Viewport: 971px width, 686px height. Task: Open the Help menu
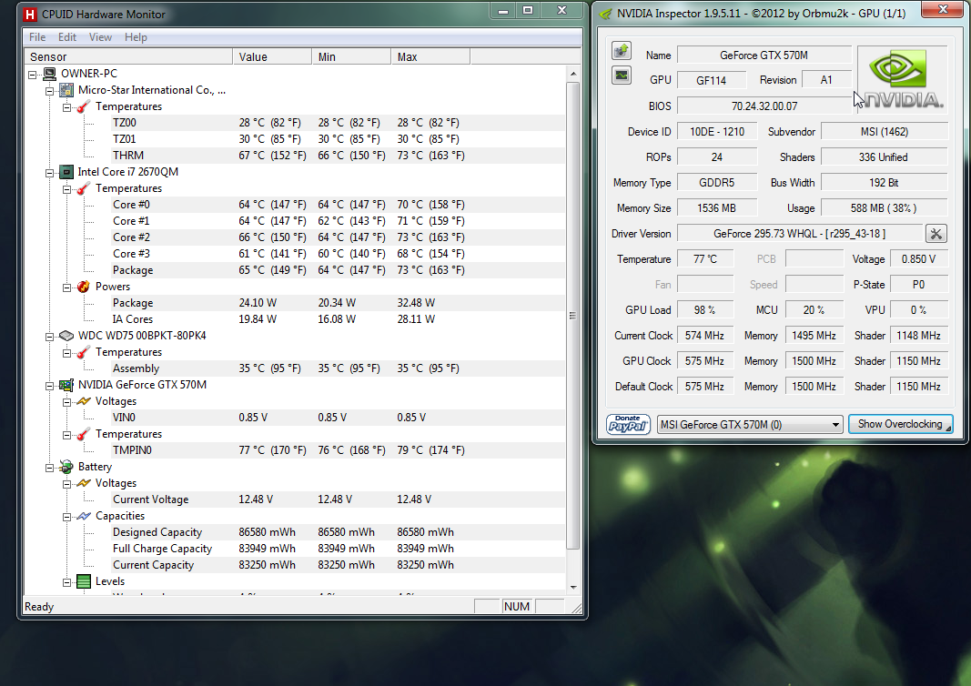click(x=136, y=37)
